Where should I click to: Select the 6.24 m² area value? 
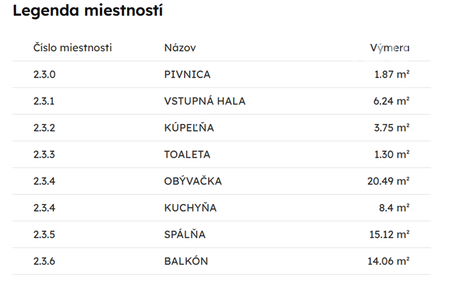391,101
